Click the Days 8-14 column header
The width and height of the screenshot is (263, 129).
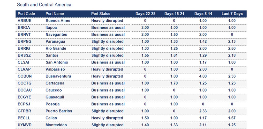point(203,14)
